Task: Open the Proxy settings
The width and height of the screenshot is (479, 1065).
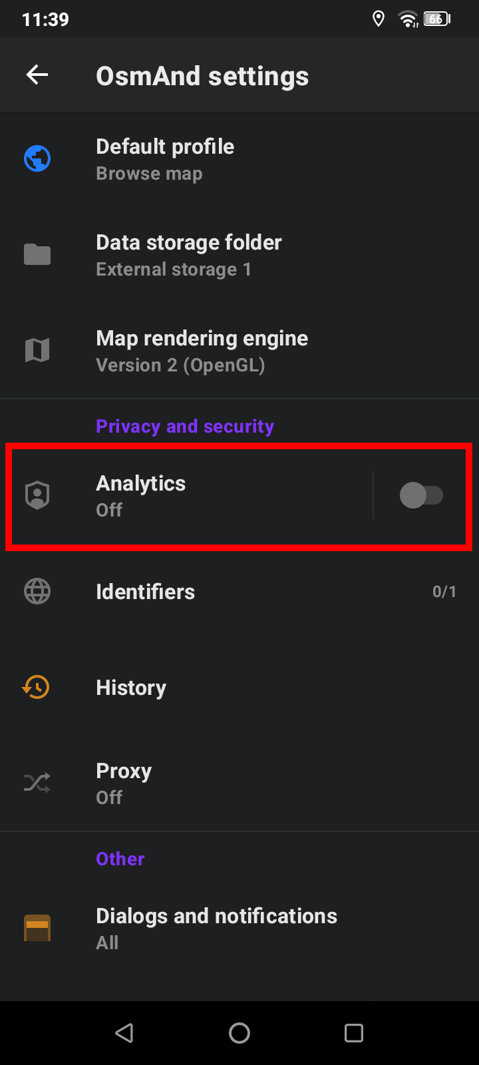Action: pyautogui.click(x=124, y=783)
